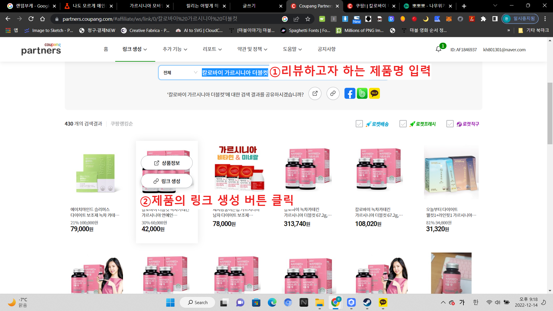
Task: Open the tab search dropdown arrow
Action: pyautogui.click(x=495, y=5)
